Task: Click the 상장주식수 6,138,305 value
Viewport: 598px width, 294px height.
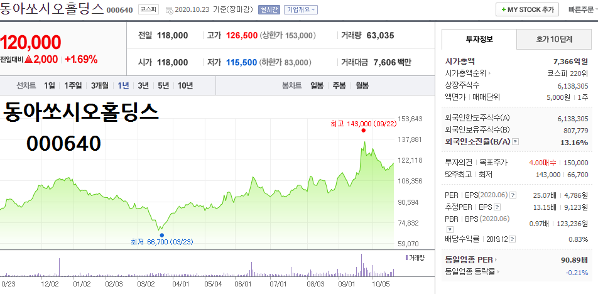Action: (573, 86)
